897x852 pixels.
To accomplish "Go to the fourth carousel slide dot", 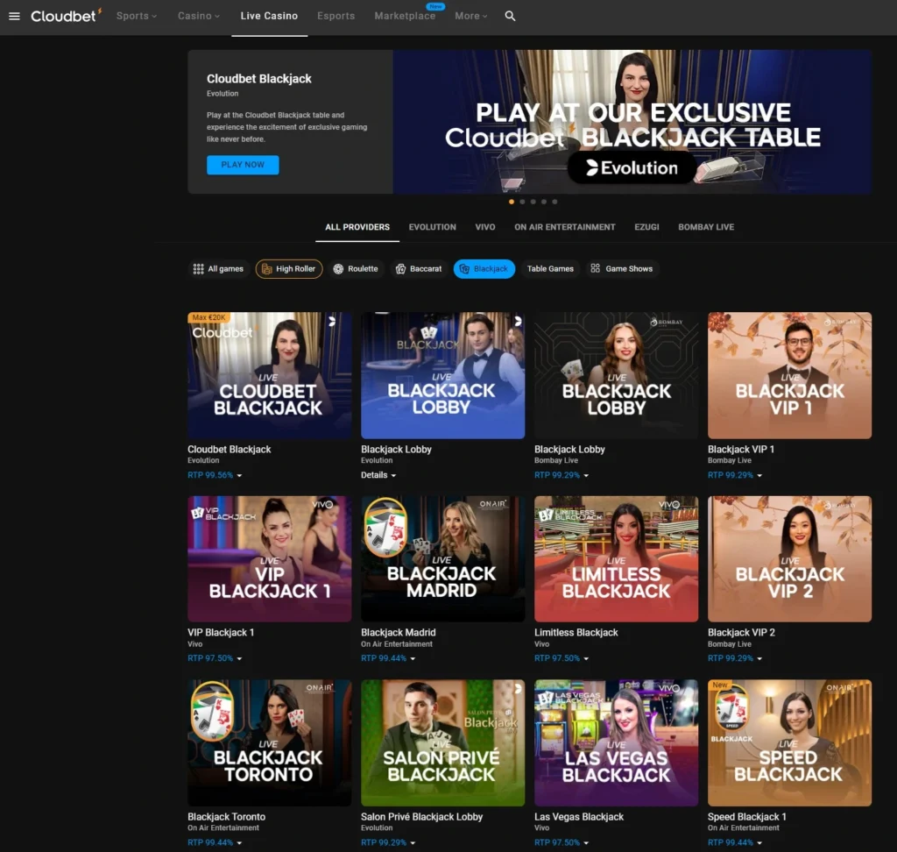I will (x=544, y=202).
